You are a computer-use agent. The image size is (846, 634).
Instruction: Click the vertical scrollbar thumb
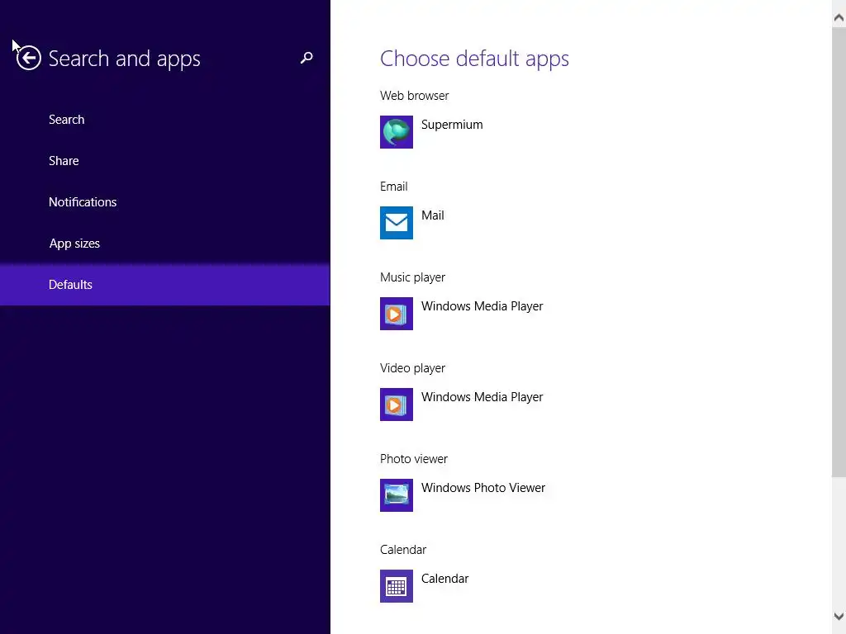839,253
